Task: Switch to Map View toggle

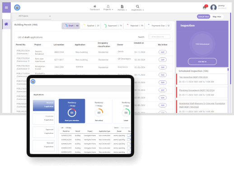Action: coord(217,17)
